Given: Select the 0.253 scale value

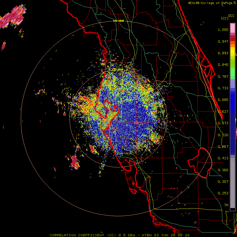Looking at the screenshot, I should coord(223,193).
